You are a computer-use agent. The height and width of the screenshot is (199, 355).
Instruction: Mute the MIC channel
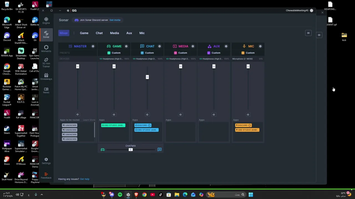pyautogui.click(x=248, y=114)
